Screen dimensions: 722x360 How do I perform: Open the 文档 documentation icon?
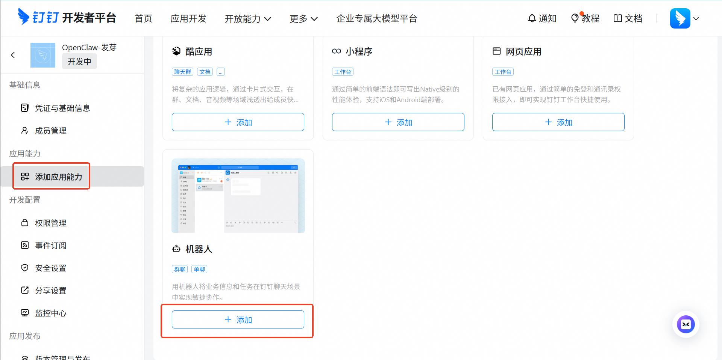pos(627,18)
